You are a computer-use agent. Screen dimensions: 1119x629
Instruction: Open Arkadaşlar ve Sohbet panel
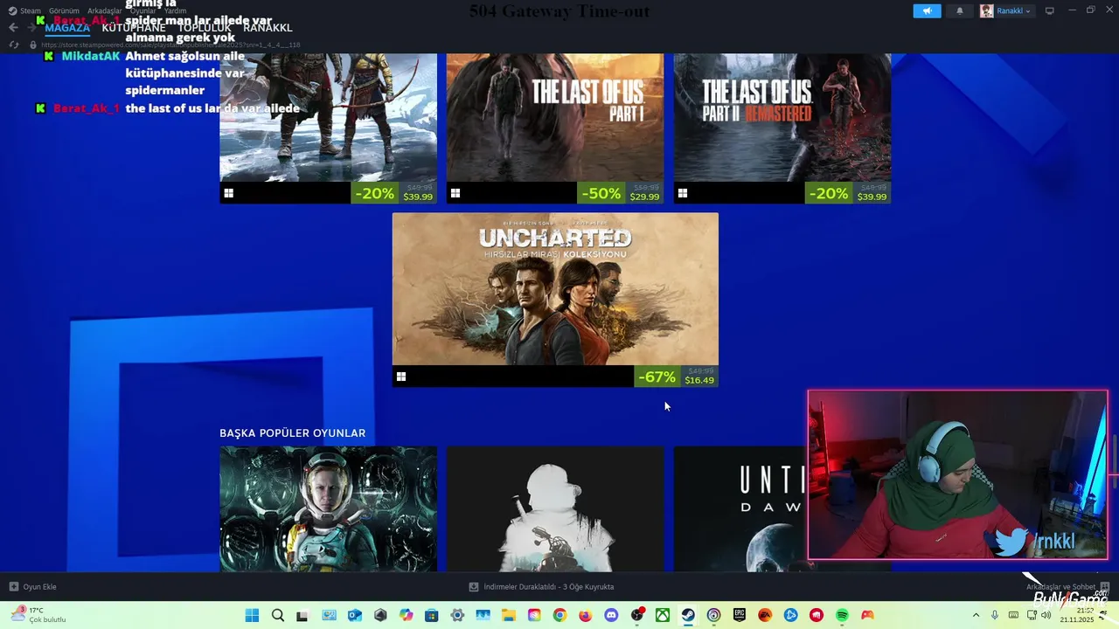coord(1067,586)
